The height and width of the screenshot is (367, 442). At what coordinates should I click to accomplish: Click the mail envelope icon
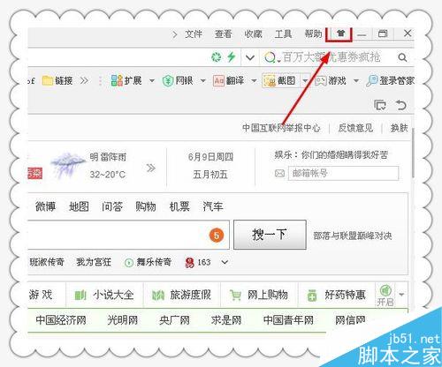pyautogui.click(x=279, y=174)
